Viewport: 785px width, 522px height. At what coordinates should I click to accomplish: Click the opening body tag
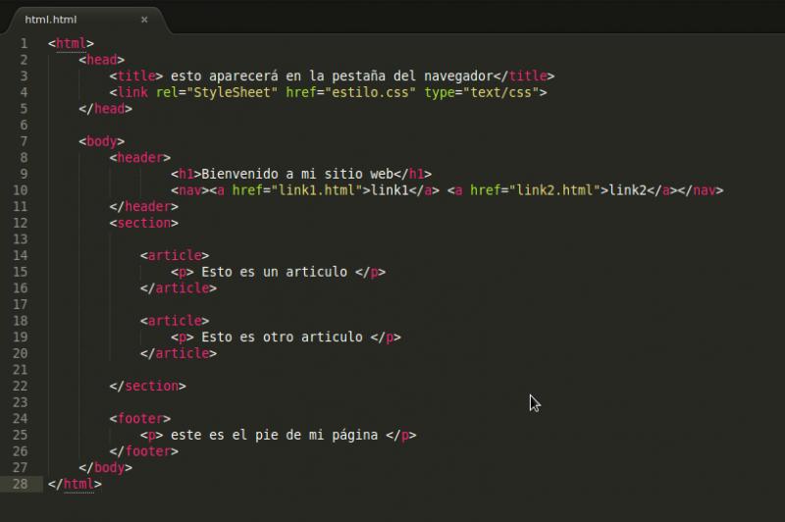tap(102, 141)
